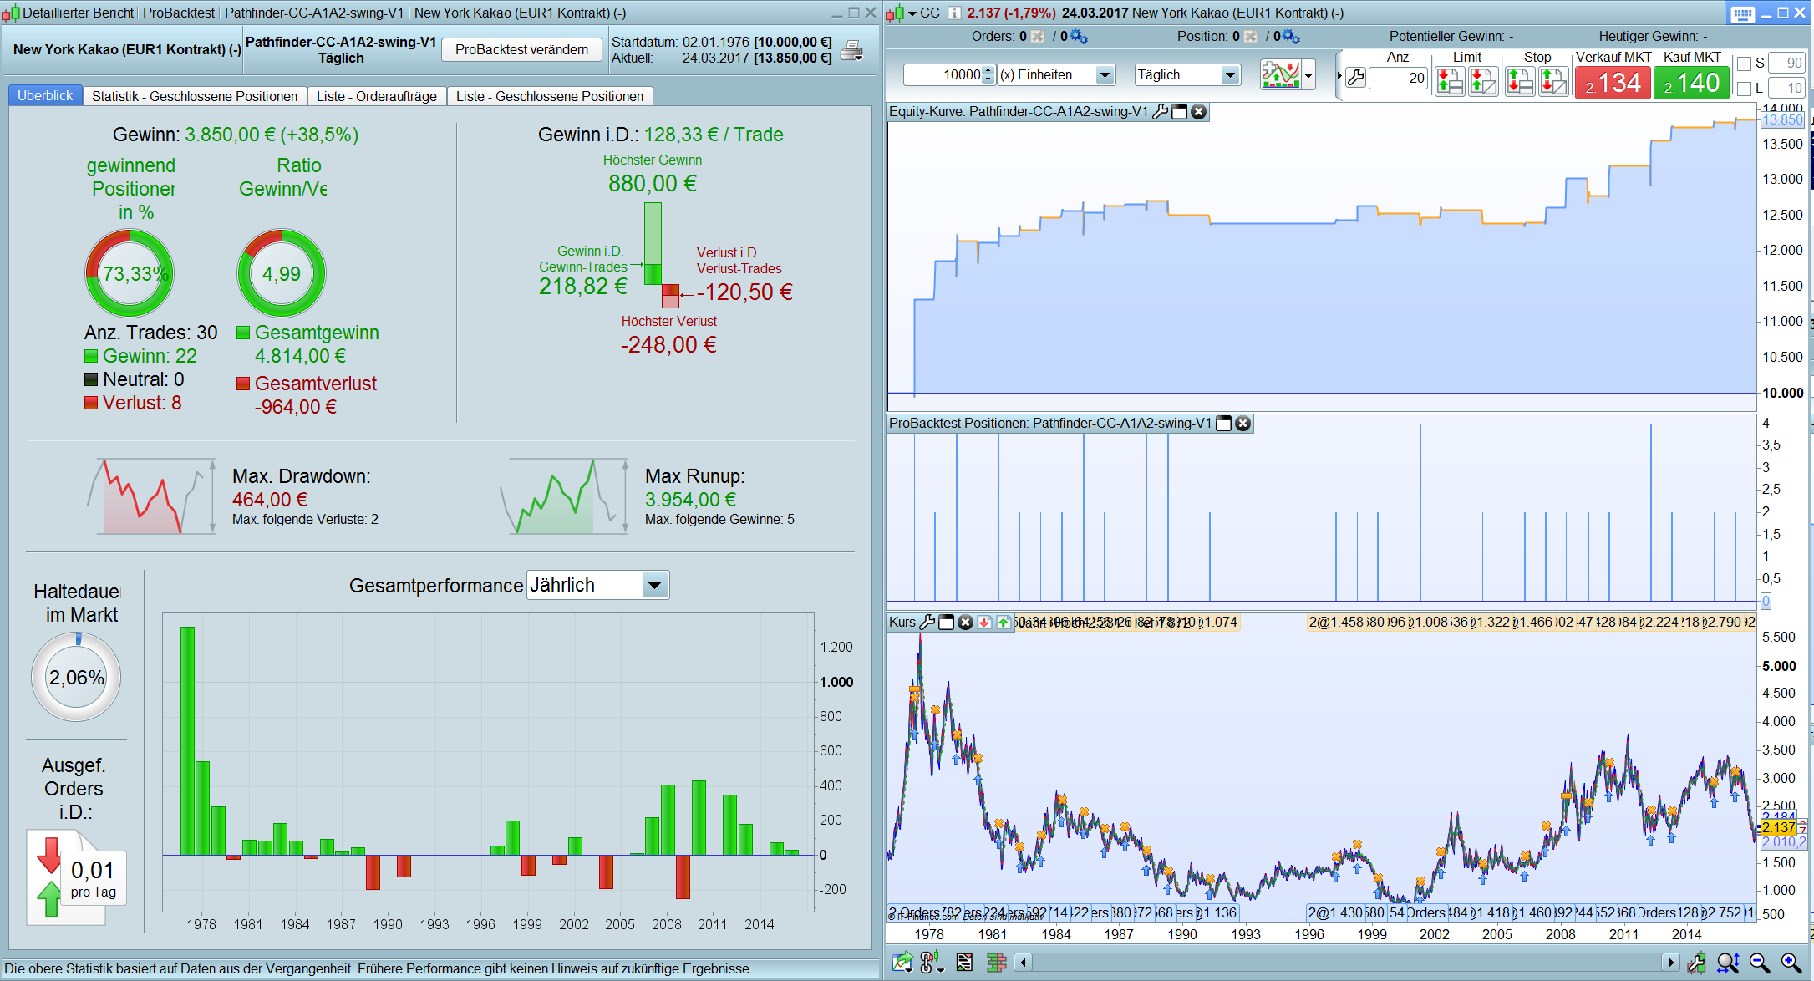Open orders settings gear icon

[x=1079, y=37]
